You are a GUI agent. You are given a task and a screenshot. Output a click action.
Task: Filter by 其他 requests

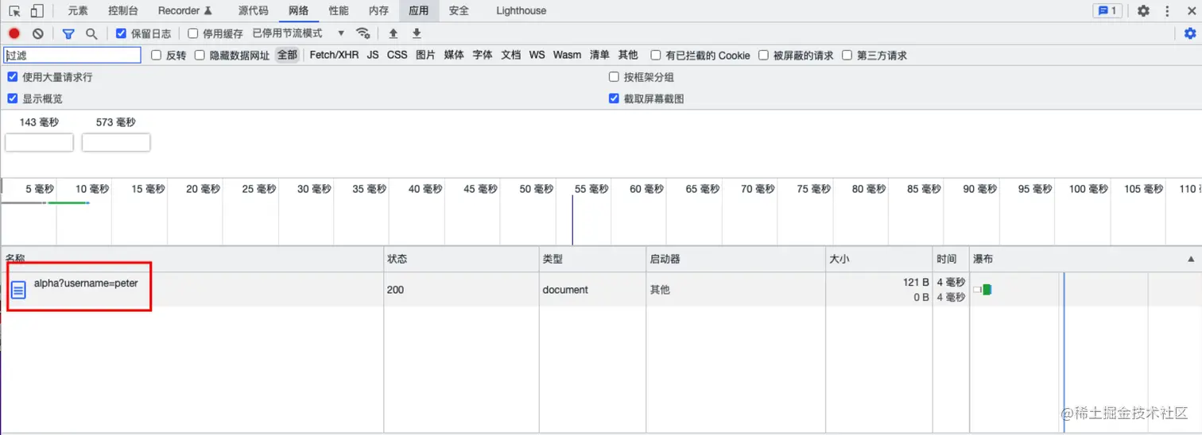(628, 55)
